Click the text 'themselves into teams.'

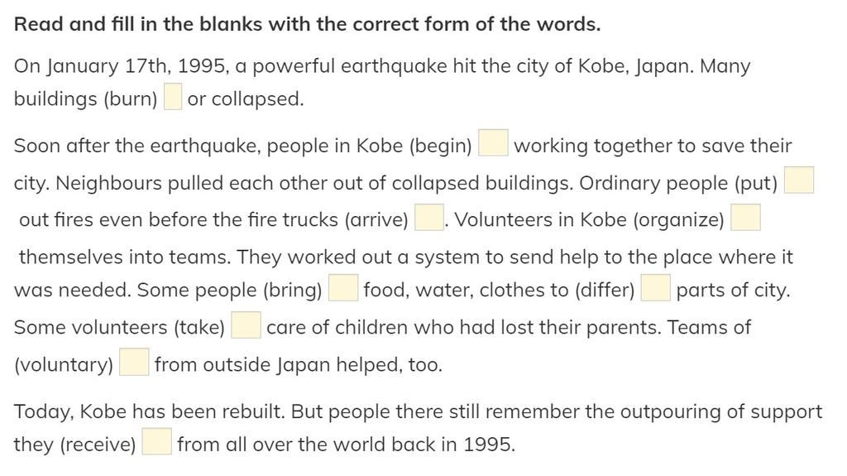click(125, 257)
